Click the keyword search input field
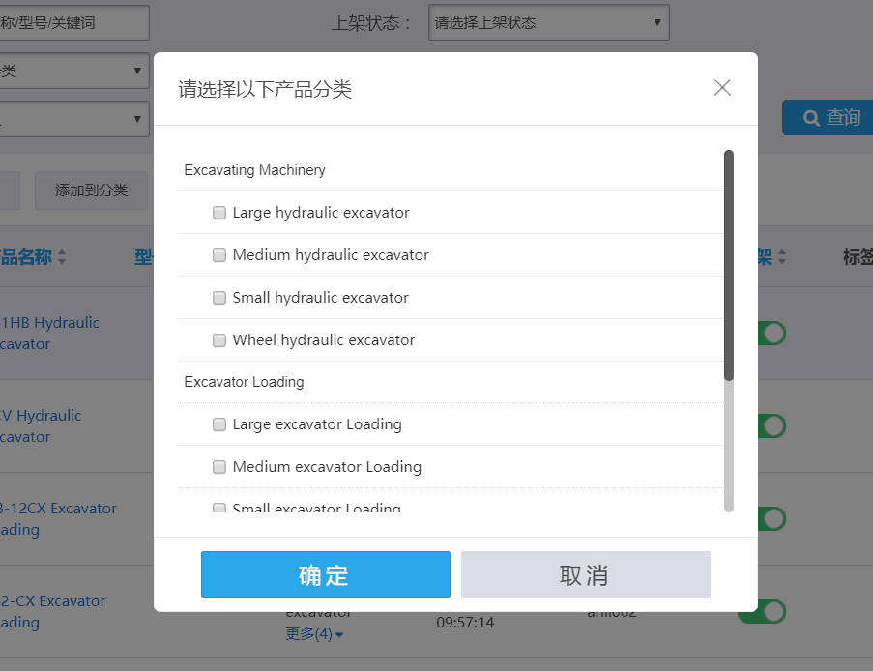 73,22
